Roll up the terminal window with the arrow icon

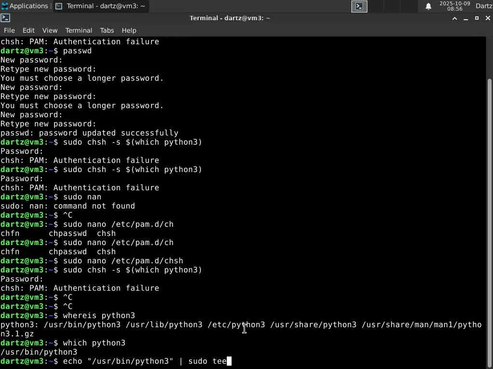tap(454, 18)
